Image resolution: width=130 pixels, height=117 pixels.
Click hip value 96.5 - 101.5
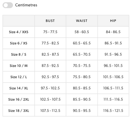click(x=113, y=66)
